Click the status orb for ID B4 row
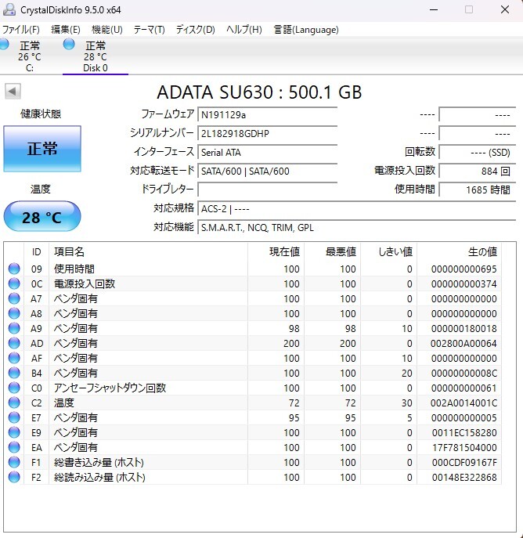This screenshot has width=523, height=538. (14, 373)
